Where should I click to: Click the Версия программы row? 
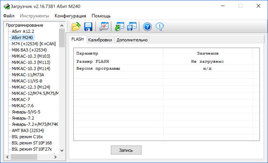167,68
